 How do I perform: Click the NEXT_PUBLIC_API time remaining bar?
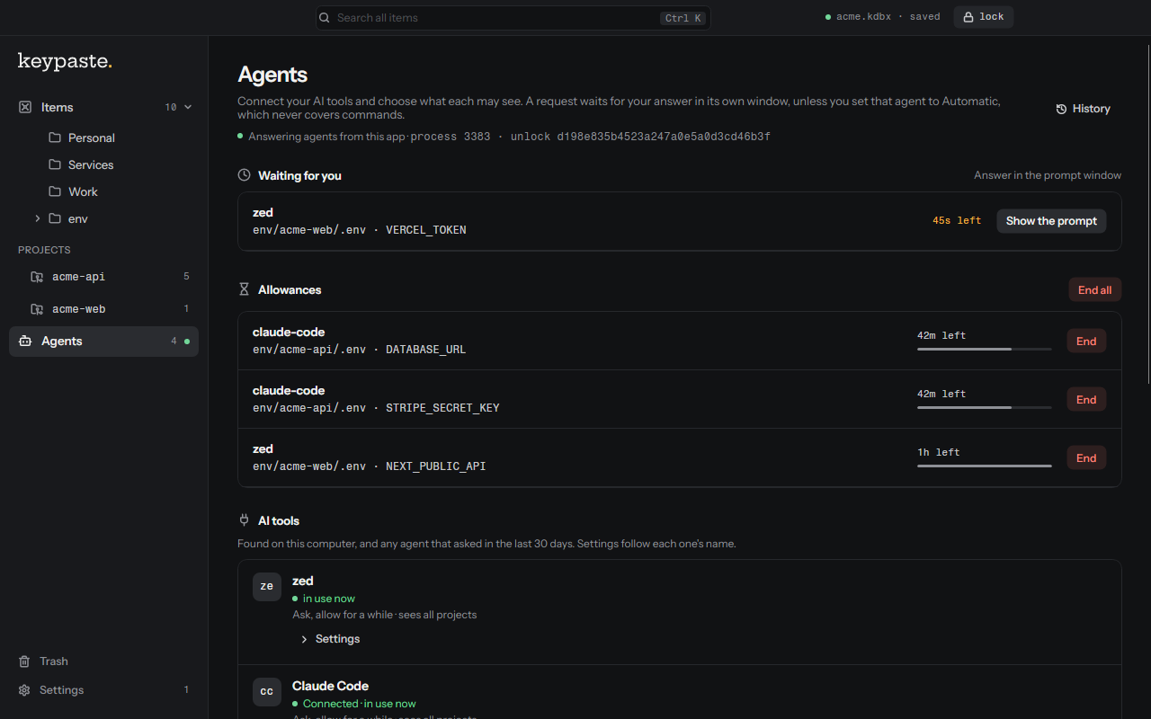pyautogui.click(x=985, y=466)
